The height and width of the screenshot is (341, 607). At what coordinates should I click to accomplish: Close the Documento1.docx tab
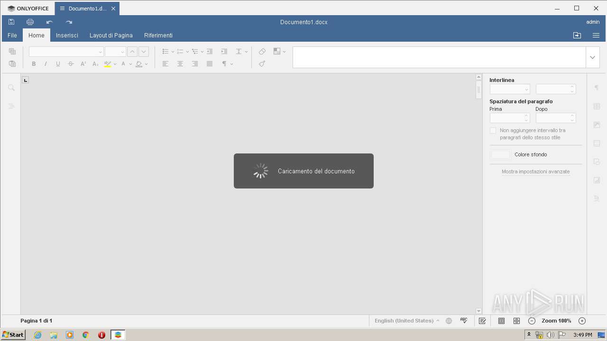(x=113, y=9)
